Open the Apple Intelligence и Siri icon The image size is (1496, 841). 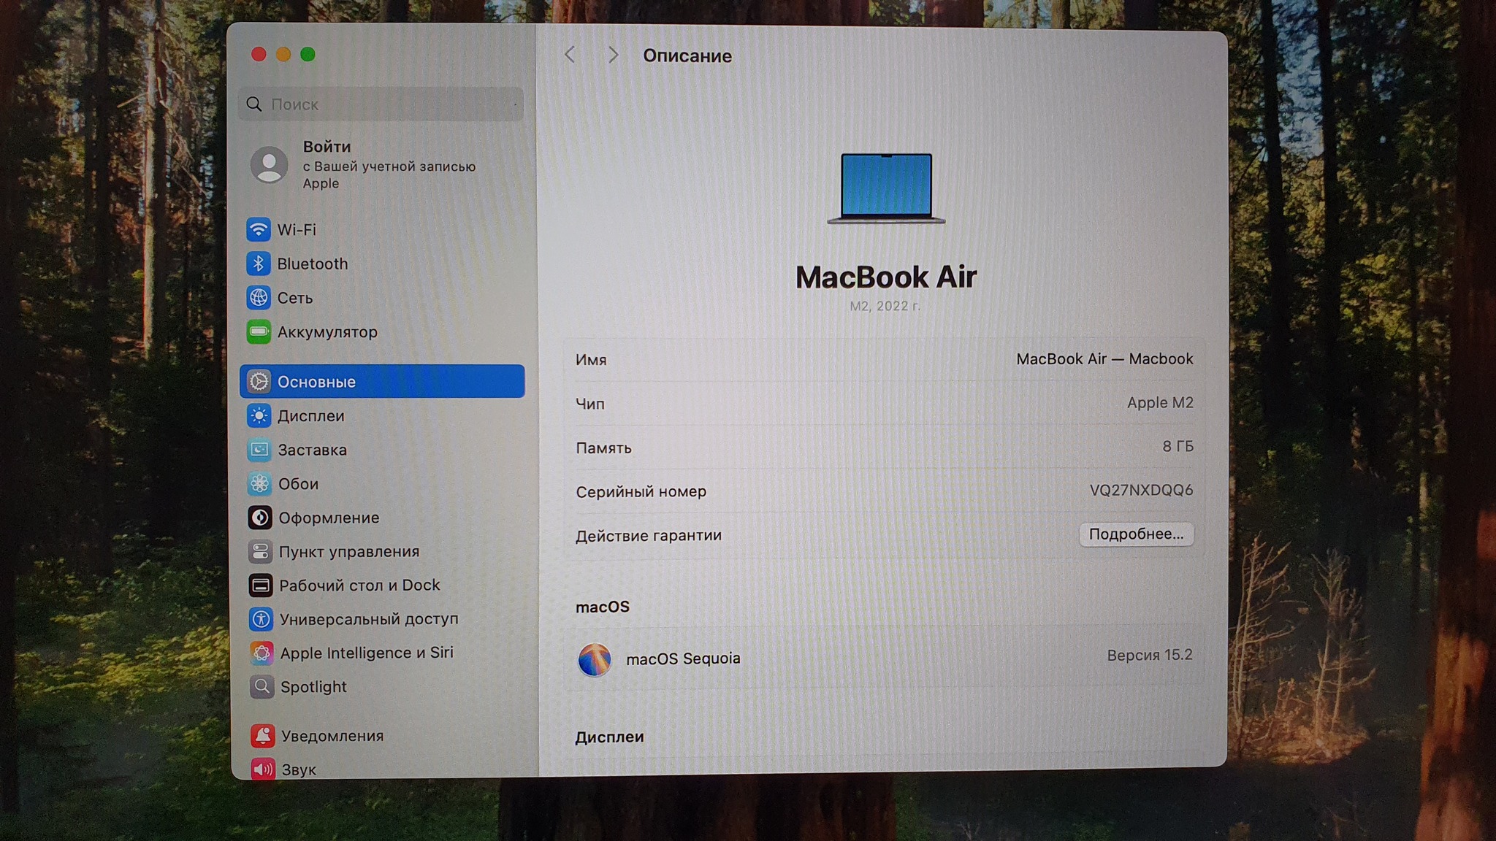click(261, 653)
